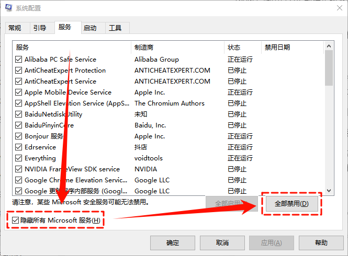
Task: Uncheck Google Chrome Elevation Service checkbox
Action: pyautogui.click(x=19, y=180)
